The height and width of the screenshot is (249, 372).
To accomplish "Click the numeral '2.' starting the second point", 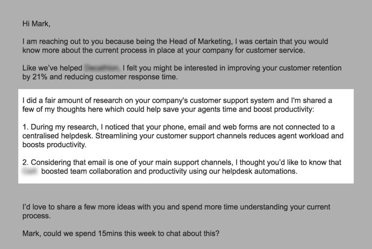I will [x=25, y=163].
